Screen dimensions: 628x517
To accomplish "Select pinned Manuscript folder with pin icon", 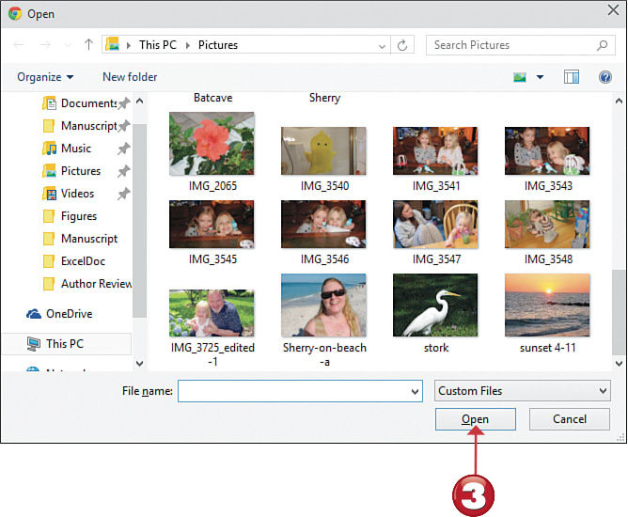I will tap(86, 126).
